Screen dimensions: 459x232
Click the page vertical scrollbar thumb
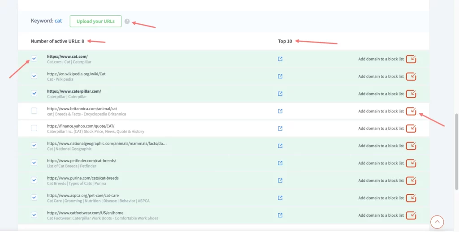coord(457,152)
